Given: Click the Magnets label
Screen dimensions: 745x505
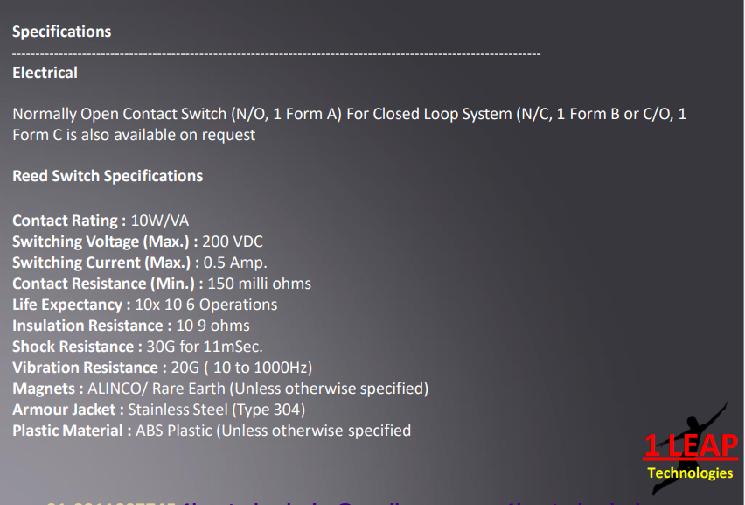Looking at the screenshot, I should coord(46,389).
